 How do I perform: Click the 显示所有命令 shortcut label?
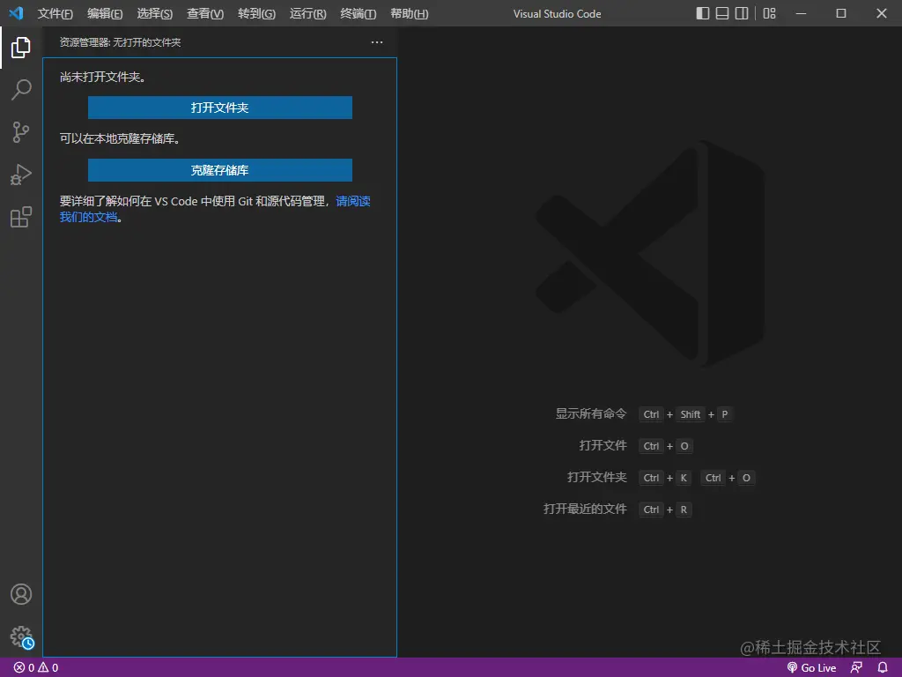[x=591, y=414]
